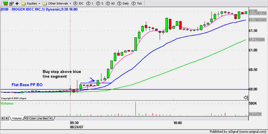This screenshot has height=134, width=268.
Task: Click the Copyright 2007 eSignal text
Action: [14, 98]
